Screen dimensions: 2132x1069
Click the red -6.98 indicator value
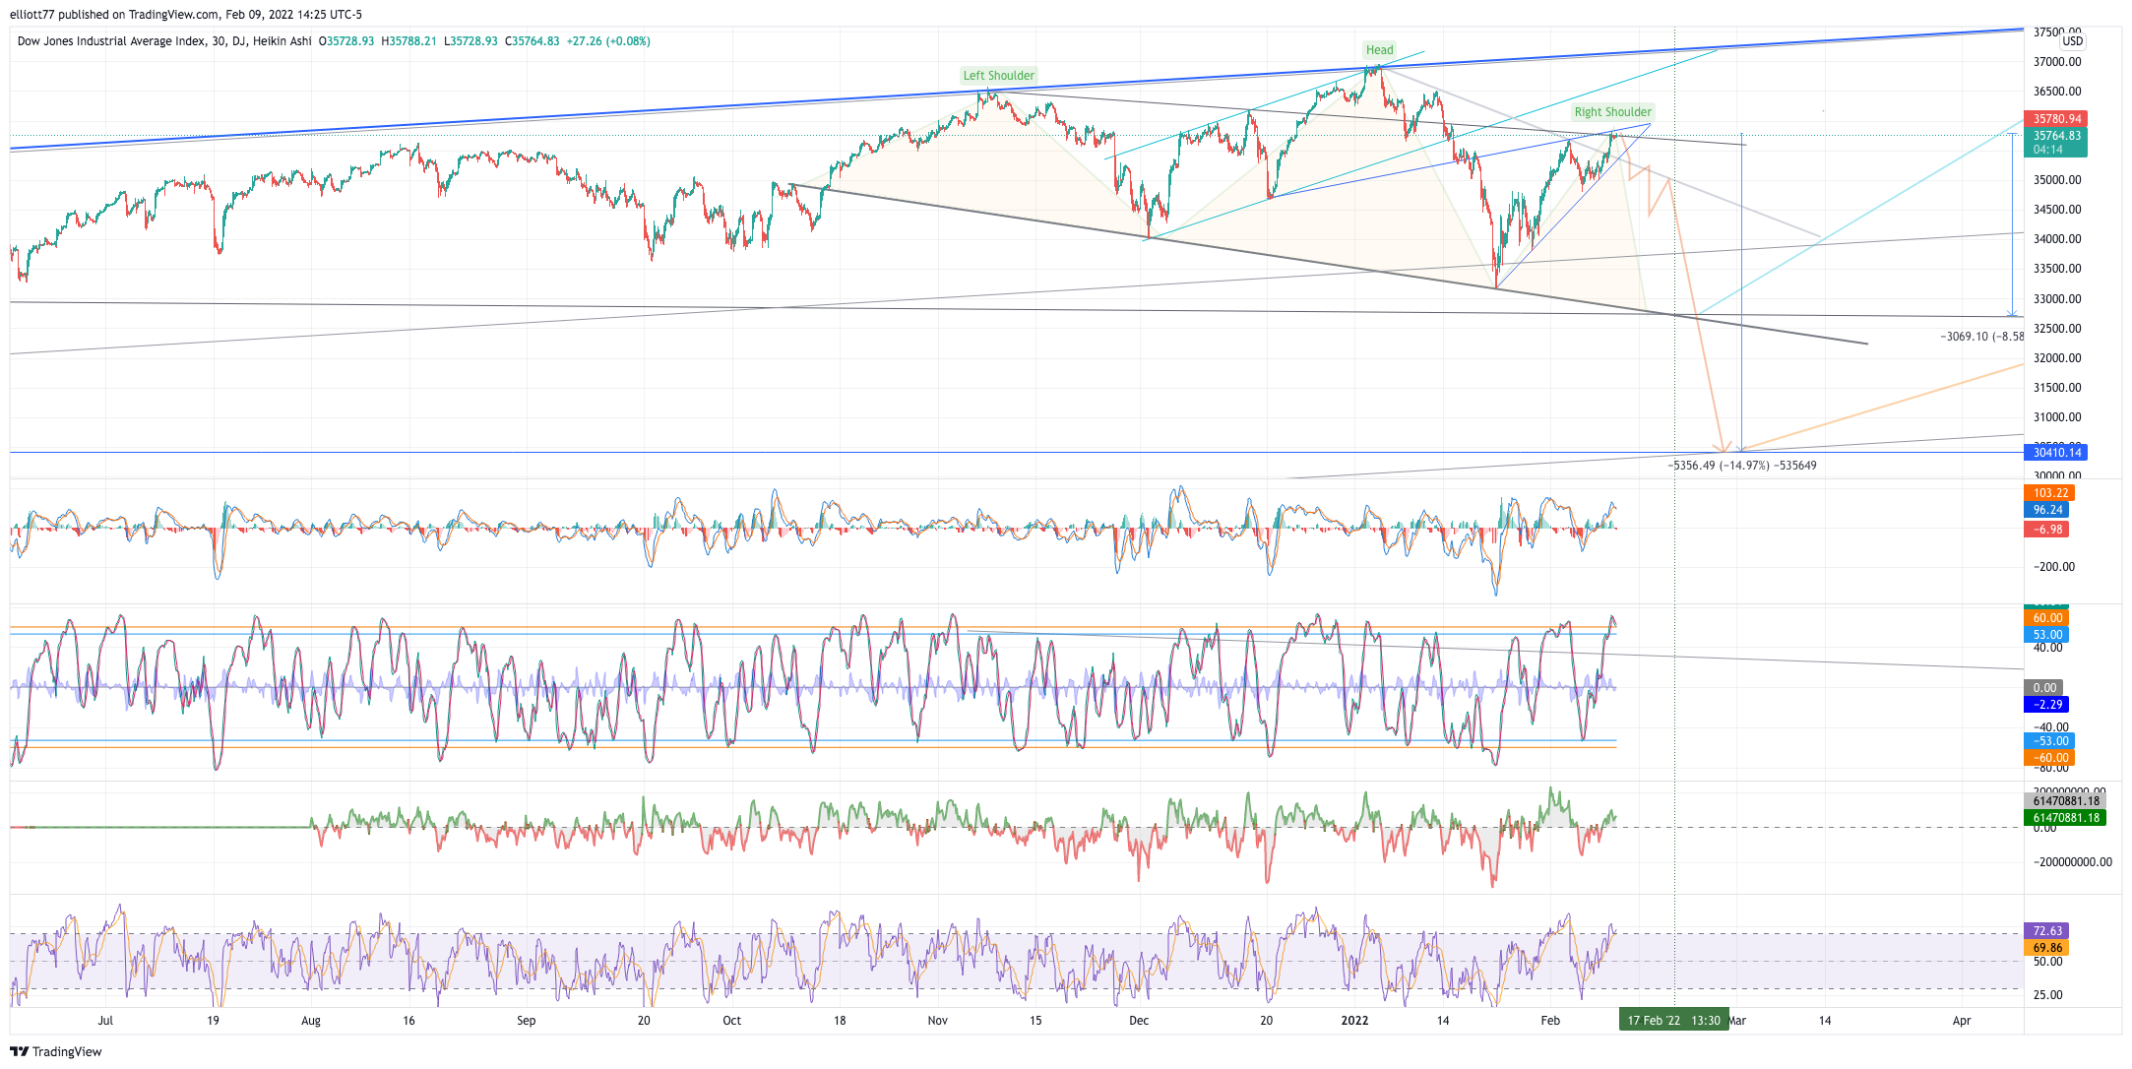[x=2046, y=530]
